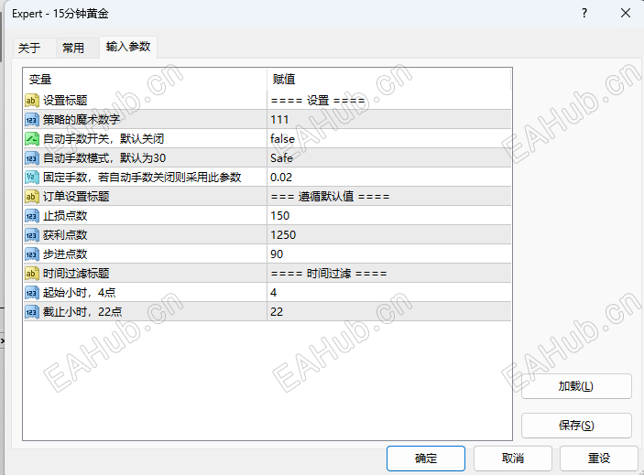Select the 时间过滤标题 variable name

[x=76, y=273]
